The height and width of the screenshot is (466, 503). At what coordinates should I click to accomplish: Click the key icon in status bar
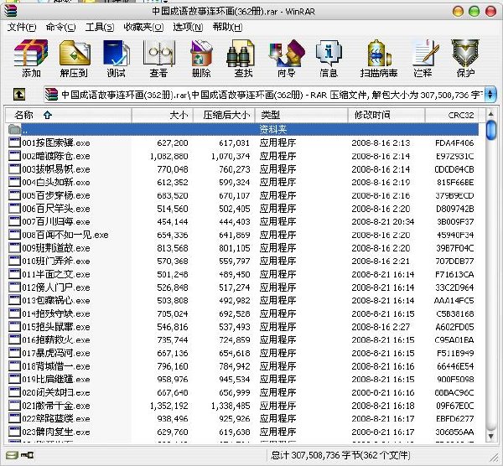[x=28, y=455]
